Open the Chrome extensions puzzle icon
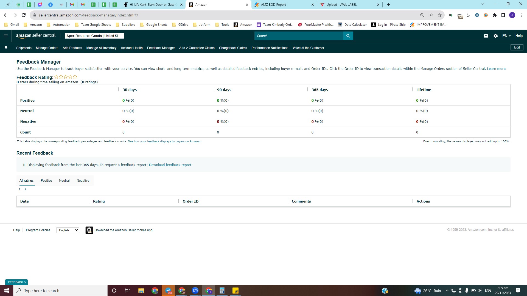The height and width of the screenshot is (296, 527). pos(495,15)
